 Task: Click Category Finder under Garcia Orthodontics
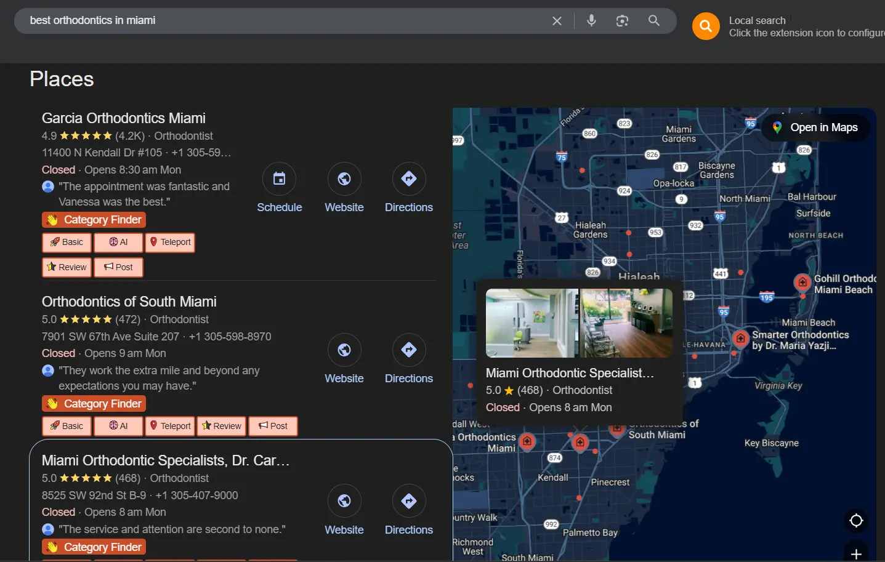click(x=94, y=220)
